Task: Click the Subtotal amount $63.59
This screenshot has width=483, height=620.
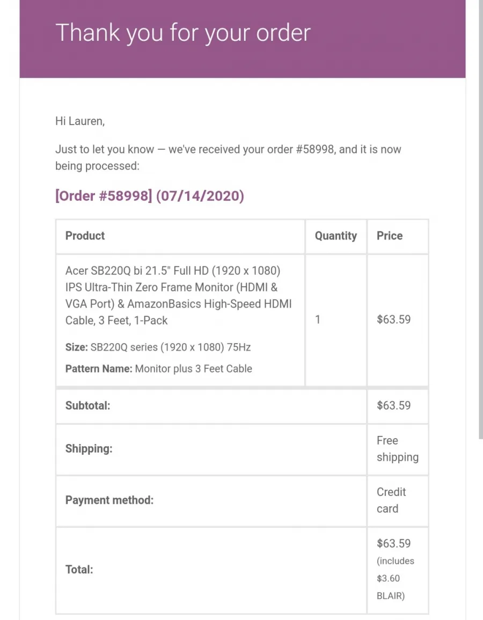Action: (394, 406)
